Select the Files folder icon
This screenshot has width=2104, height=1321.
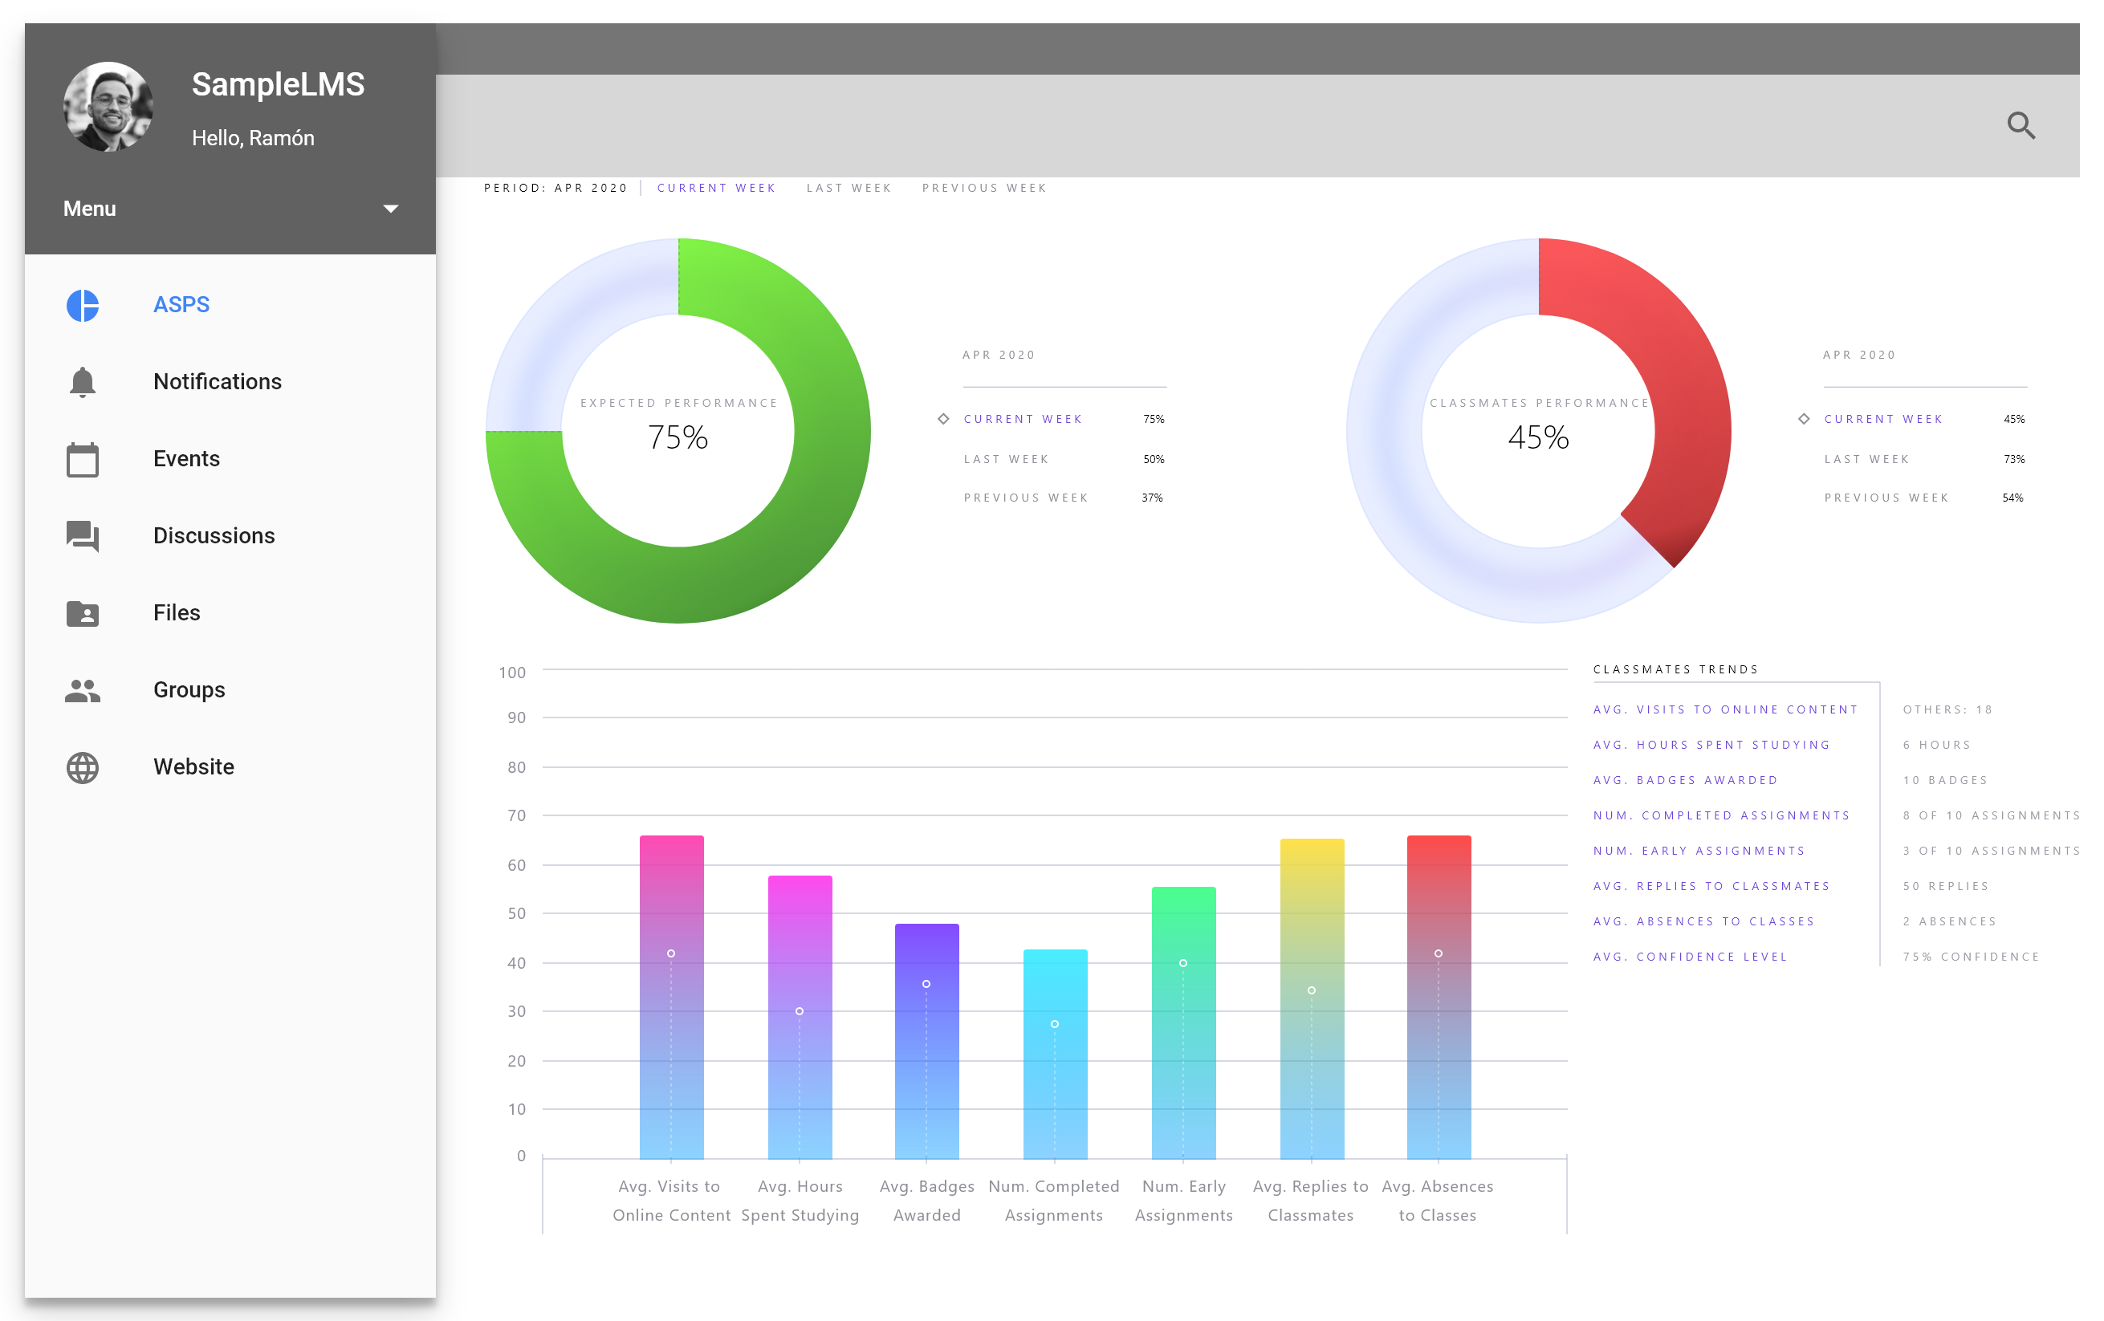click(82, 613)
